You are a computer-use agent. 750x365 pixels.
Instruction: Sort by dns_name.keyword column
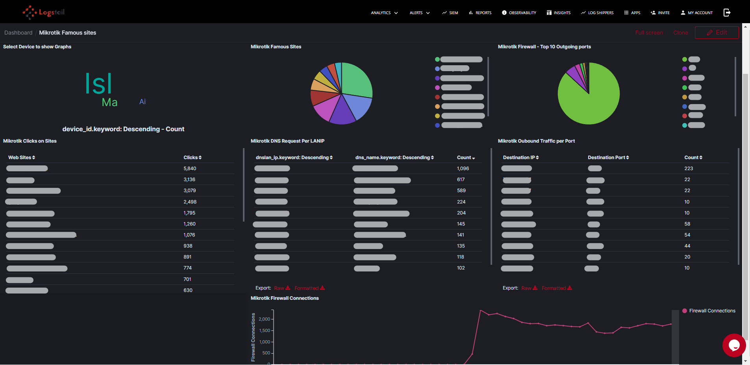click(394, 158)
